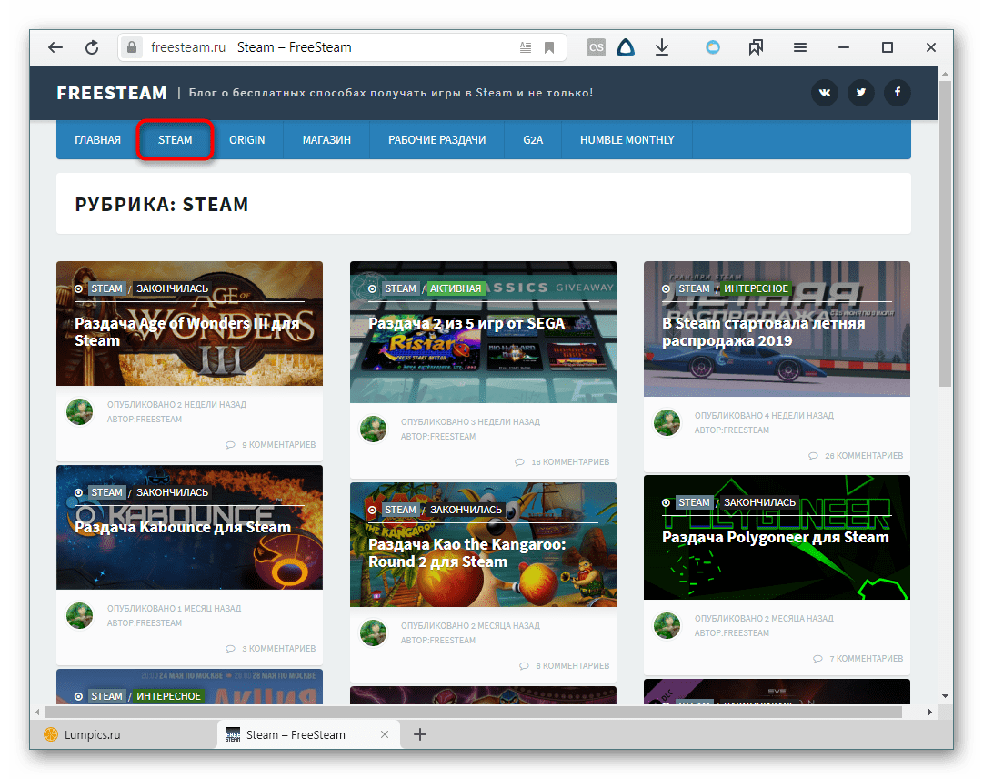Viewport: 983px width, 779px height.
Task: Open article Раздача Kabounce для Steam
Action: [x=183, y=527]
